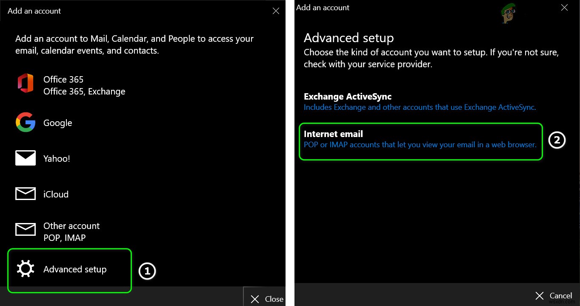Screen dimensions: 580x306
Task: Select Google to add a Gmail account
Action: tap(57, 123)
